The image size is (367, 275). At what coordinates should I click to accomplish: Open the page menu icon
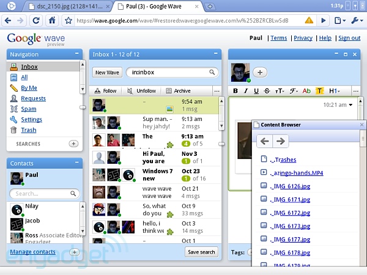point(340,21)
